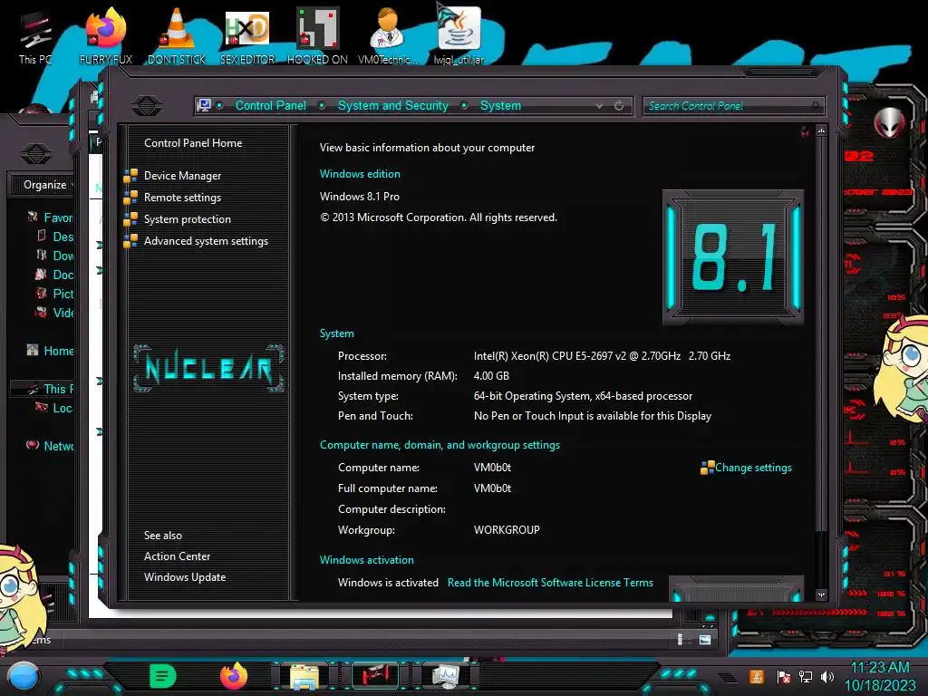Select Downloads in background Explorer favorites
Viewport: 928px width, 696px height.
[x=63, y=256]
